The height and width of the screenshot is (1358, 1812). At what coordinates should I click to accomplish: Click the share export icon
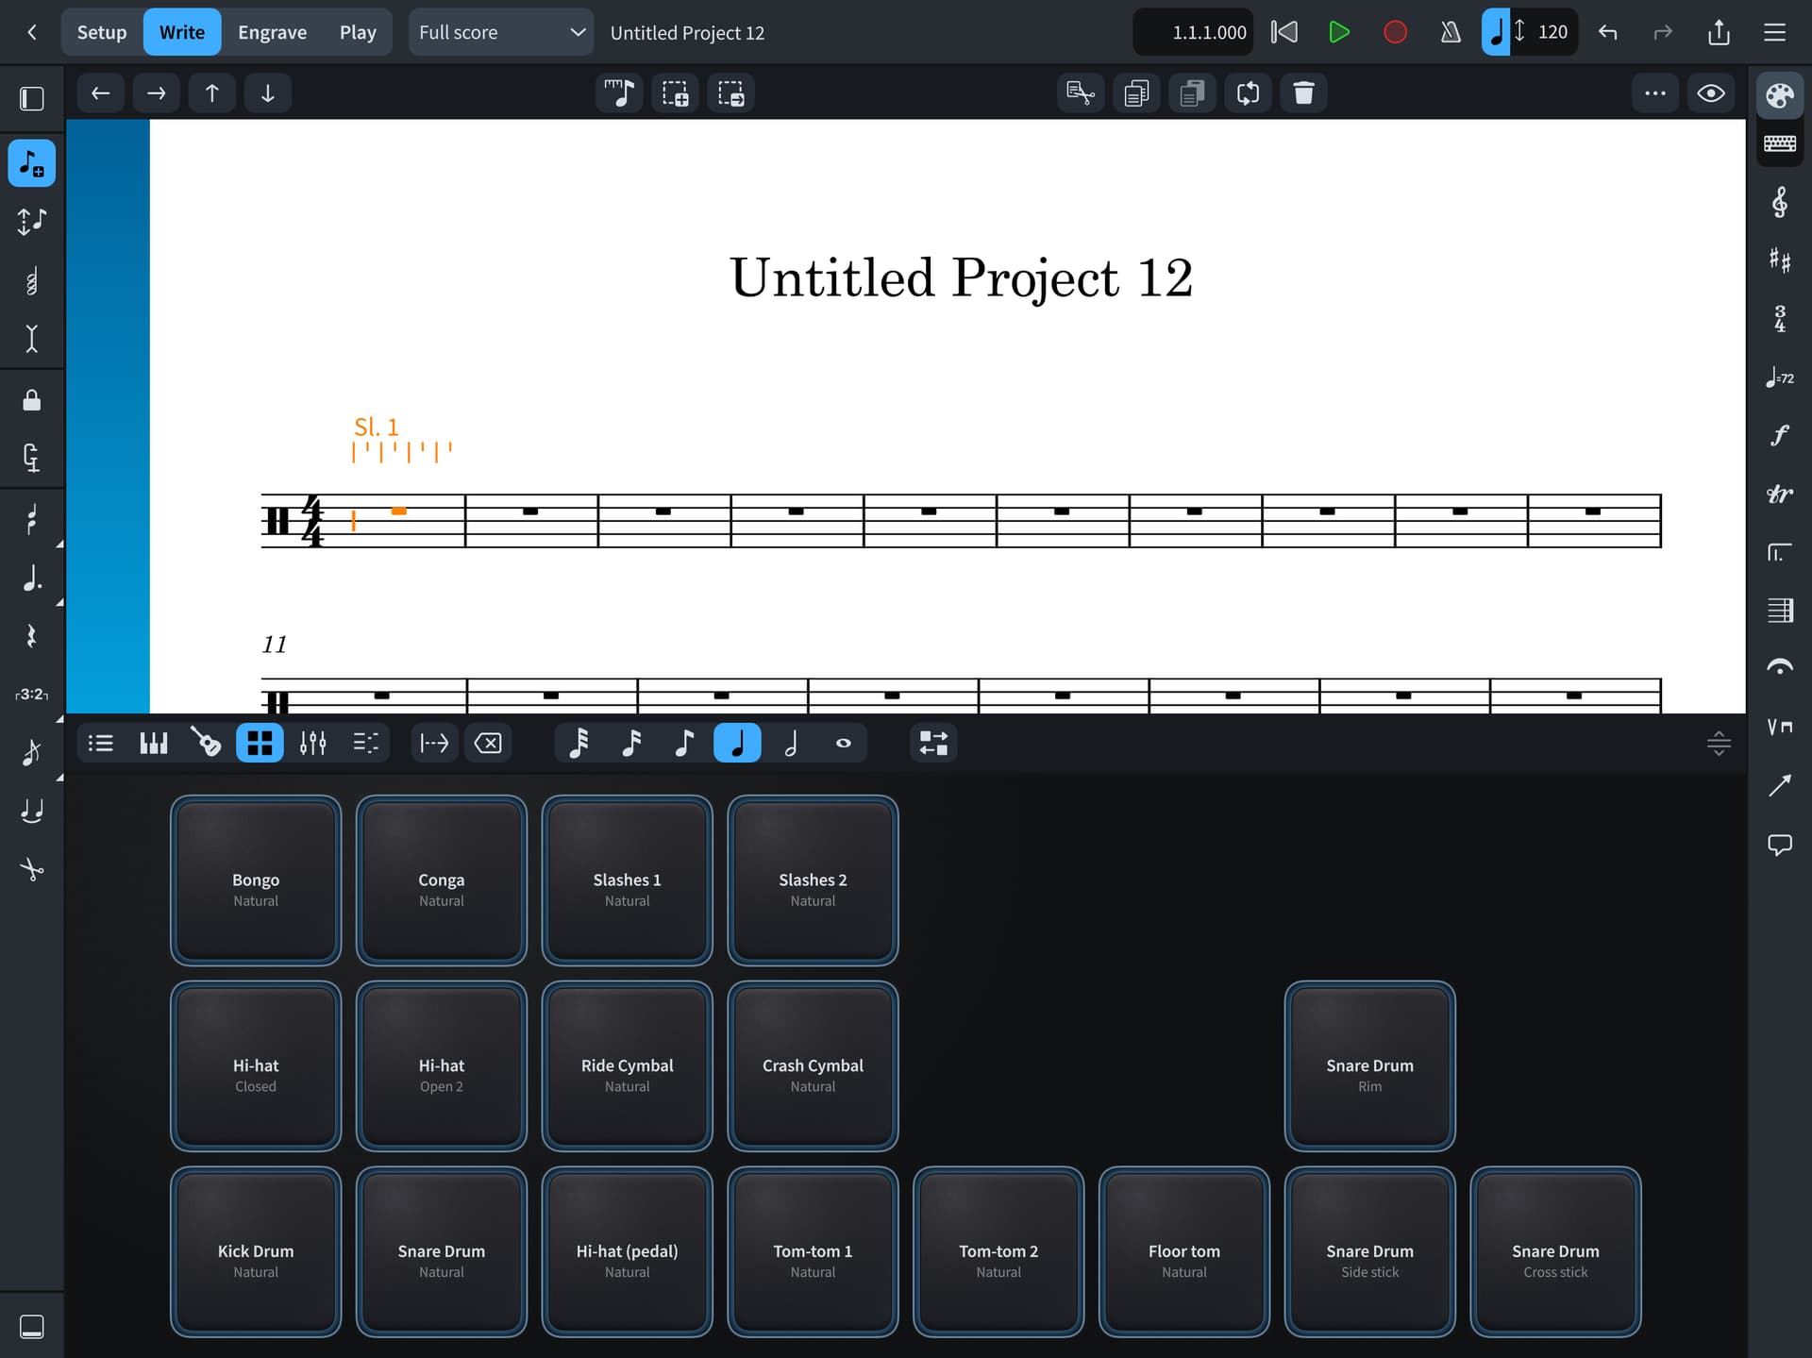click(1719, 32)
